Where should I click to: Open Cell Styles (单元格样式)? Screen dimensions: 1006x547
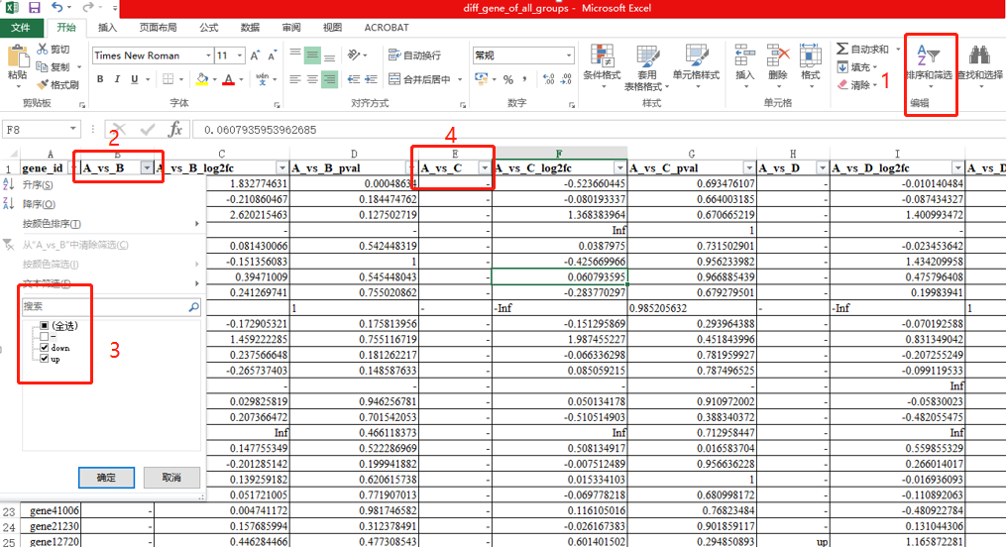point(696,66)
